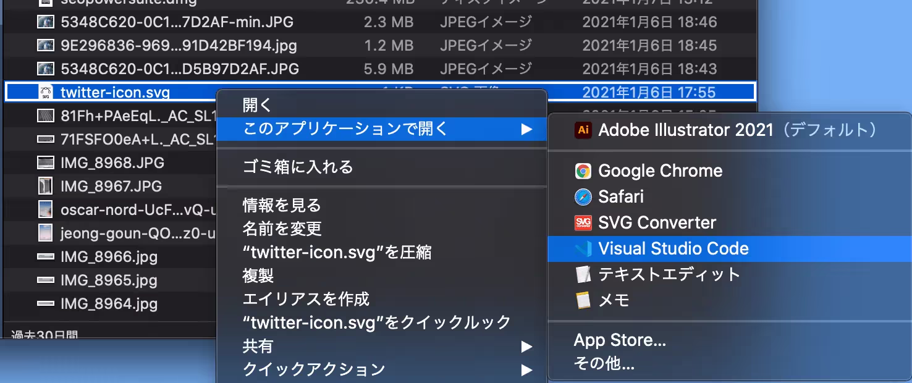This screenshot has width=912, height=383.
Task: Expand the 共有 submenu arrow
Action: click(526, 347)
